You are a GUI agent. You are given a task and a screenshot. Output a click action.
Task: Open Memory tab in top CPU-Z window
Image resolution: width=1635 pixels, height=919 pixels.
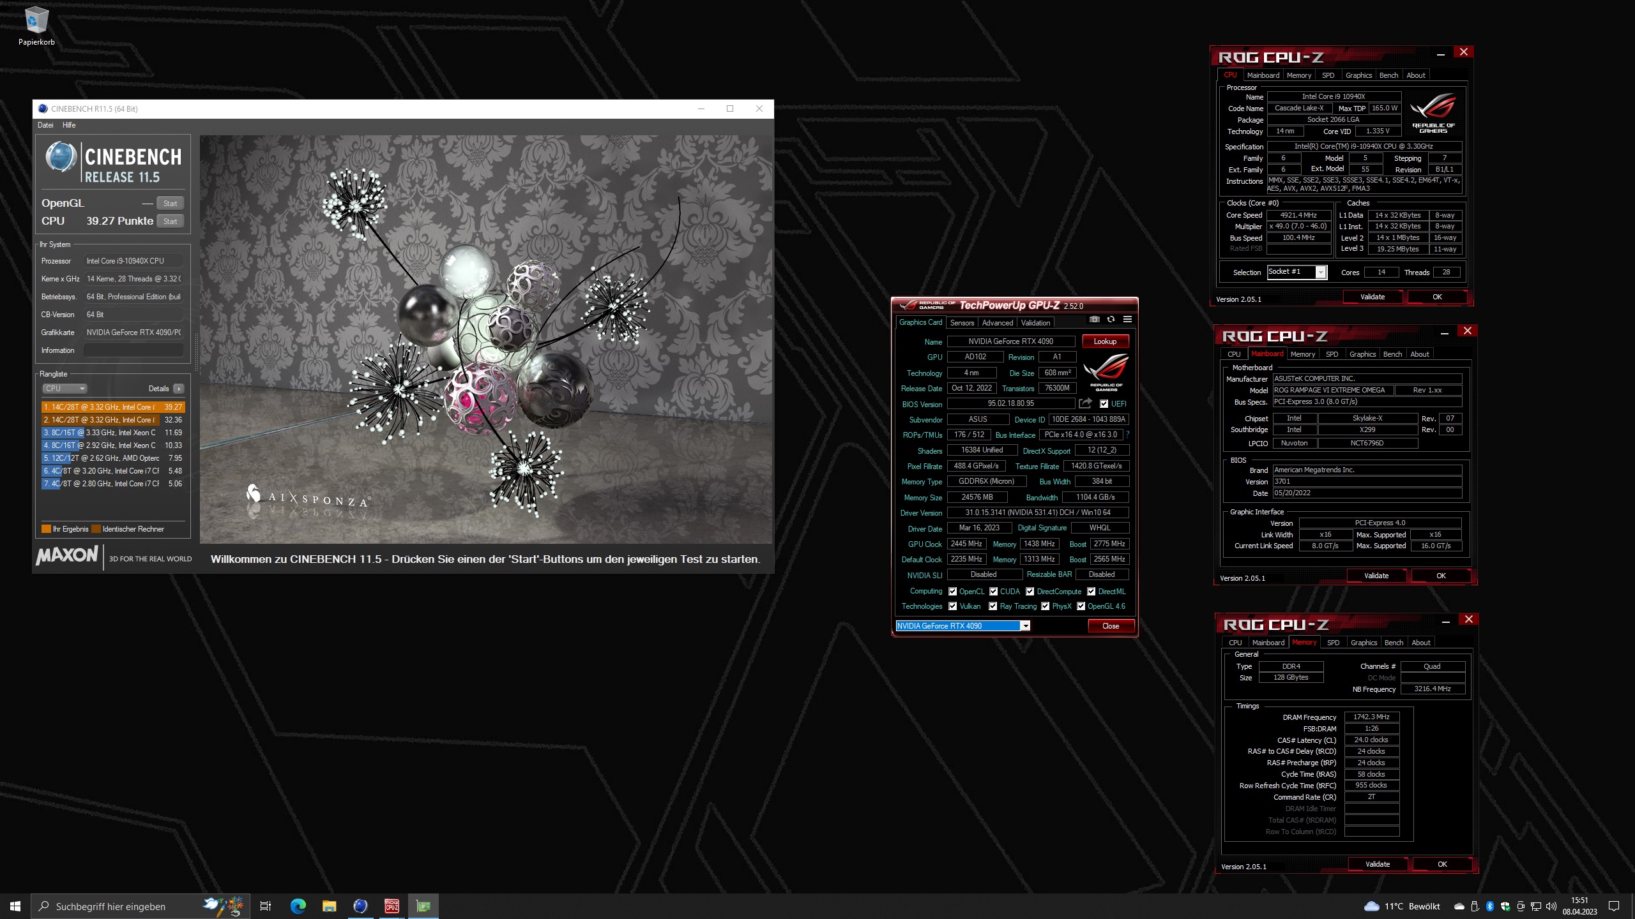tap(1298, 75)
